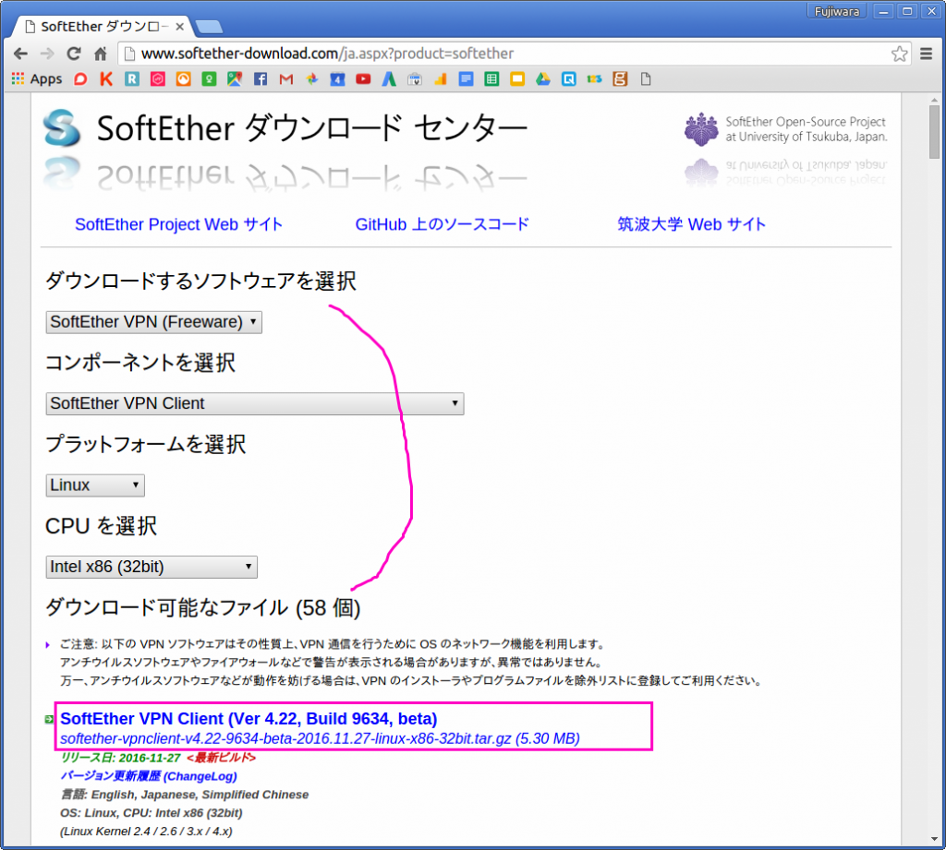Click the scrollbar up arrow
This screenshot has width=946, height=850.
[935, 100]
